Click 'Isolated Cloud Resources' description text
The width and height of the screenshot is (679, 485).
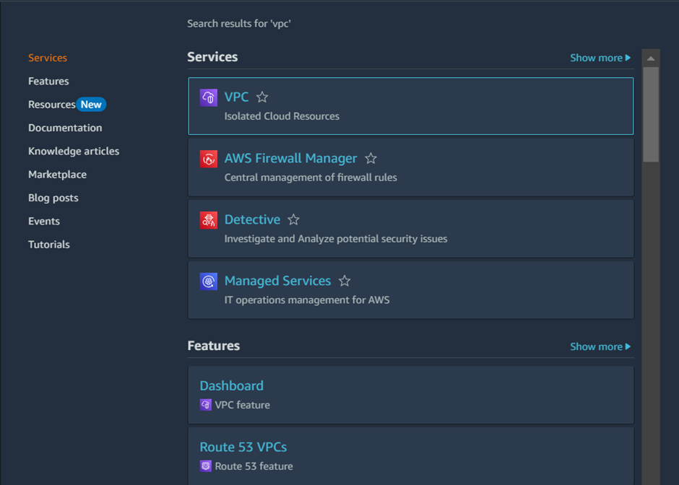click(282, 116)
